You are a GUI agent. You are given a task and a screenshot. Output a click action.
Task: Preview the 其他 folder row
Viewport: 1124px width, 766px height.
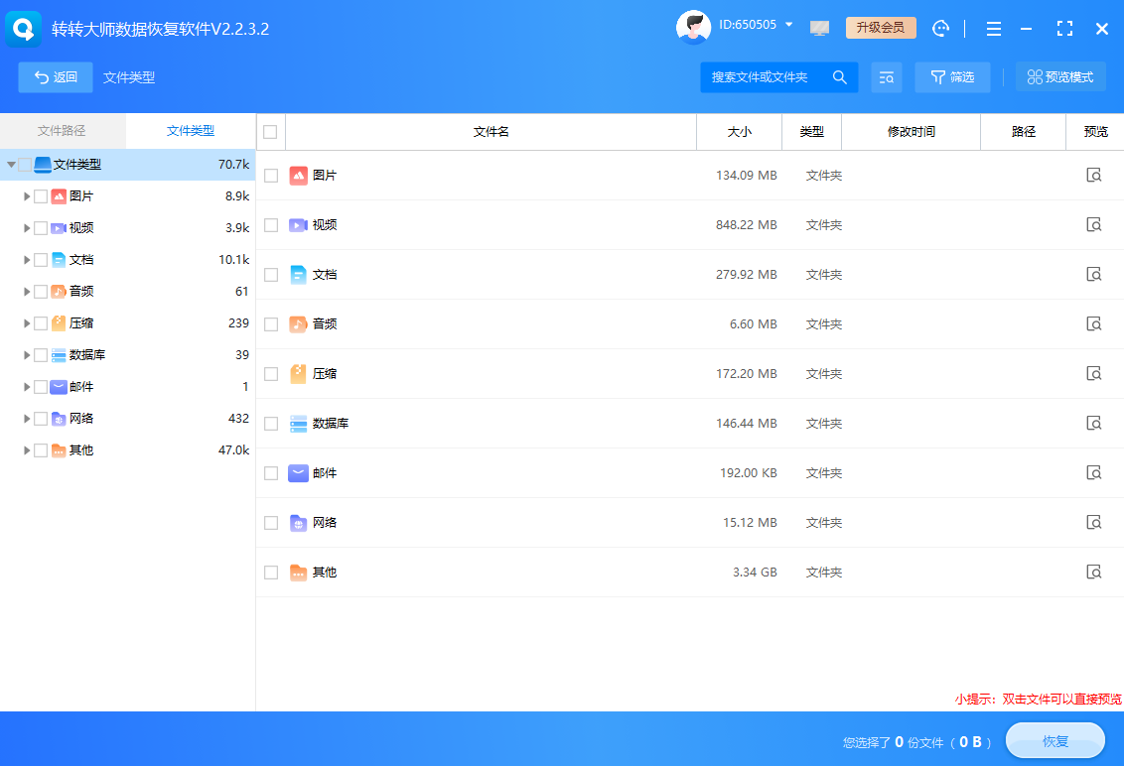coord(1094,572)
